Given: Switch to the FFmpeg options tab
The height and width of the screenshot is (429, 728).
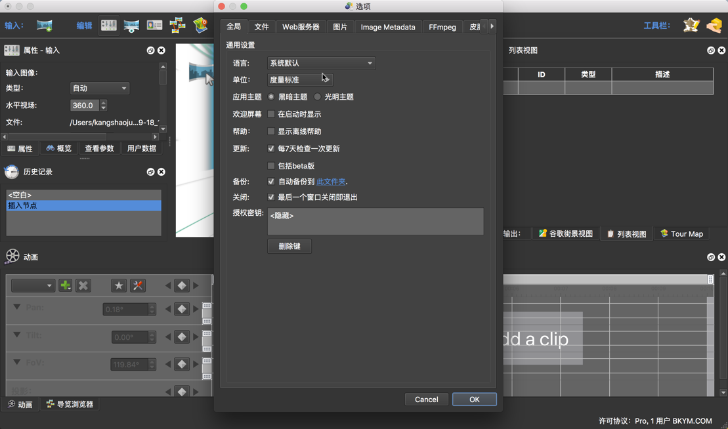Looking at the screenshot, I should [x=442, y=27].
